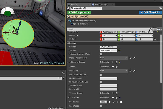Select Sphere (Inherited) component
This screenshot has width=163, height=109.
click(81, 24)
